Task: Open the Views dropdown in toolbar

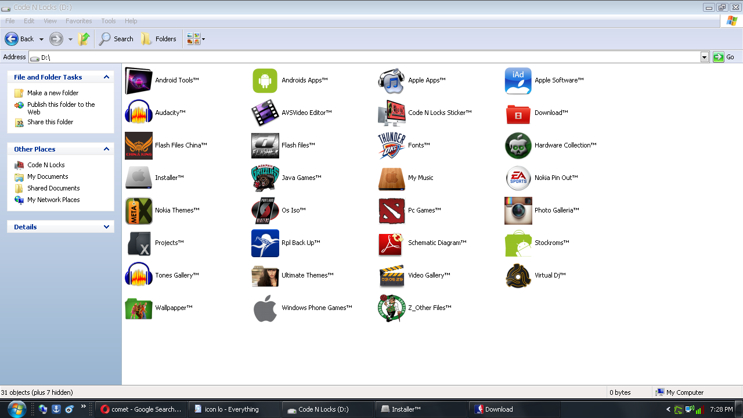Action: 196,39
